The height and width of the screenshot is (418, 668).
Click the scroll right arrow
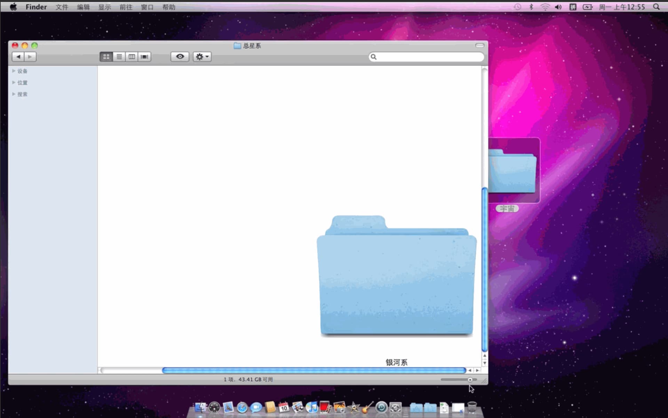coord(477,370)
